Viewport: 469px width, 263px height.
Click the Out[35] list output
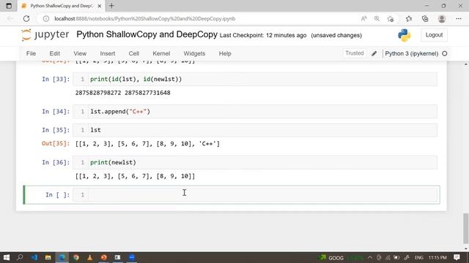click(x=147, y=144)
